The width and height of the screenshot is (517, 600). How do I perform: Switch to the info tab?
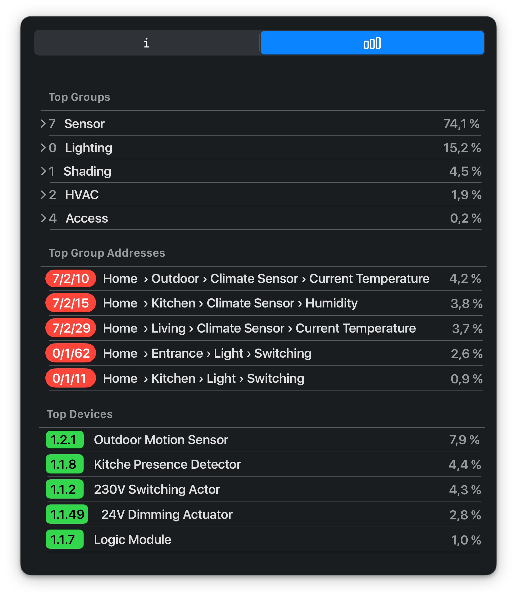[x=146, y=43]
